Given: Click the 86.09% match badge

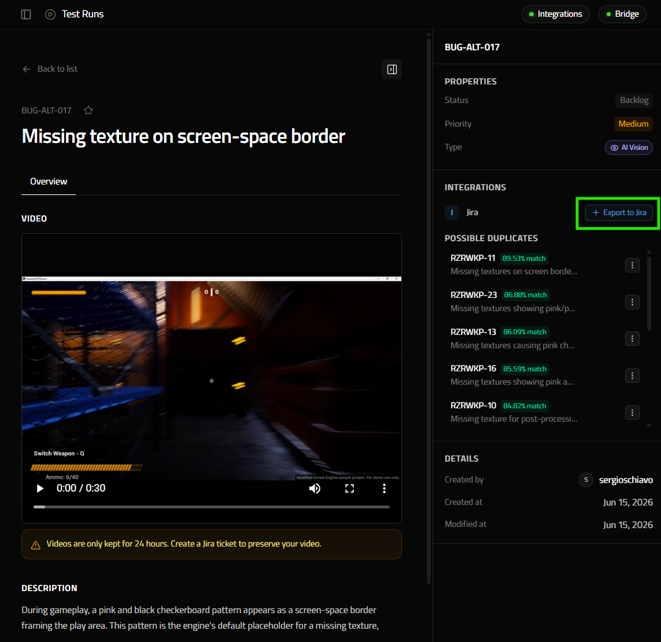Looking at the screenshot, I should click(x=525, y=332).
